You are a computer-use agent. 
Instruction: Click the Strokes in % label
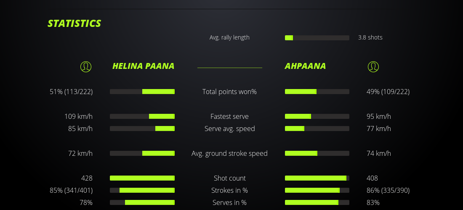(229, 190)
